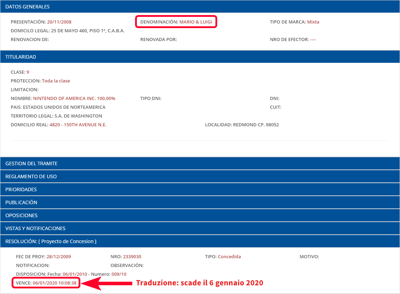This screenshot has height=294, width=400.
Task: Click the TIPO DNI label
Action: [x=151, y=99]
